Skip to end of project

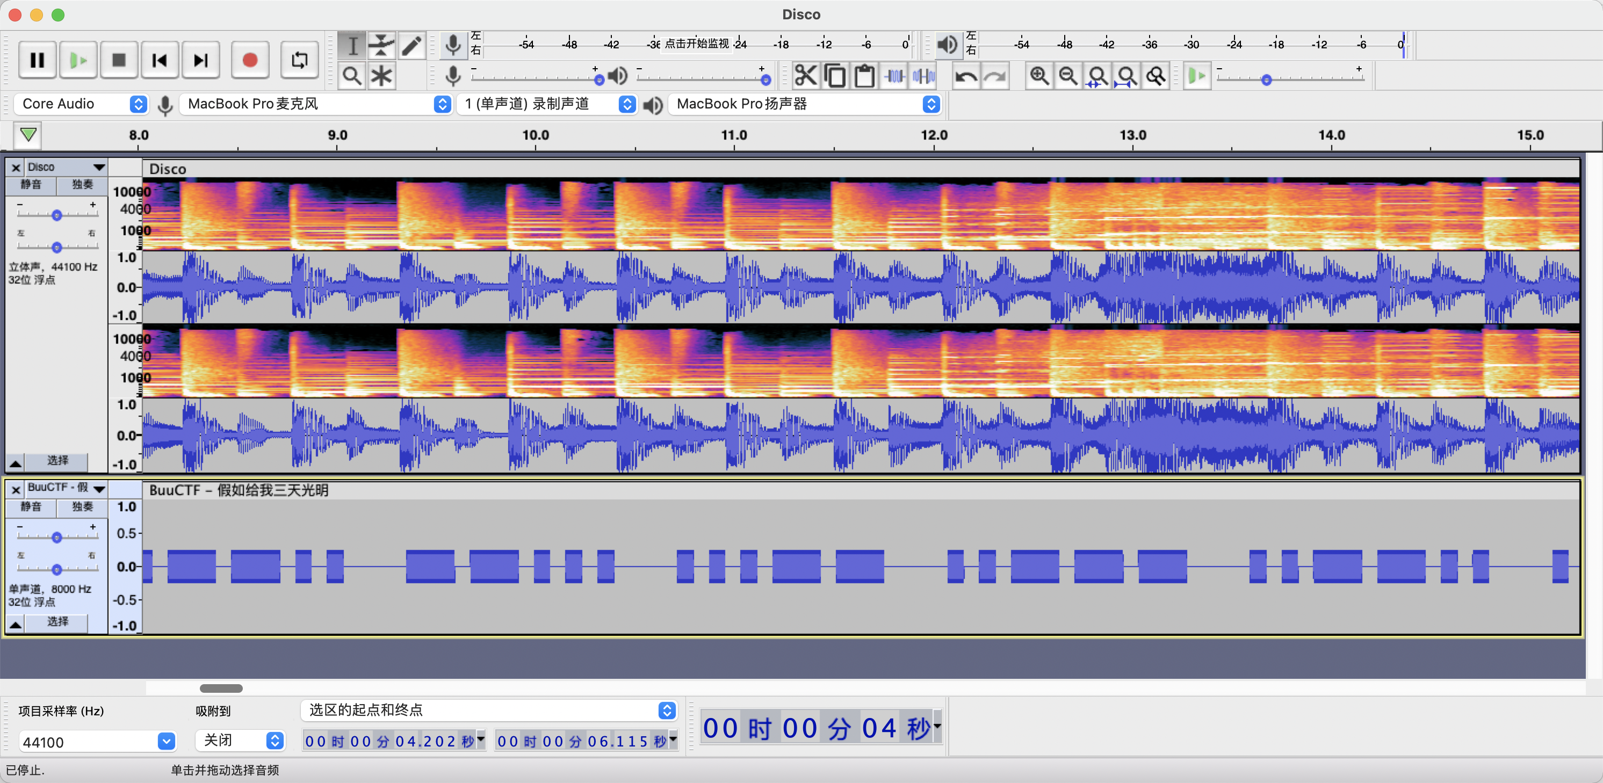click(x=200, y=60)
